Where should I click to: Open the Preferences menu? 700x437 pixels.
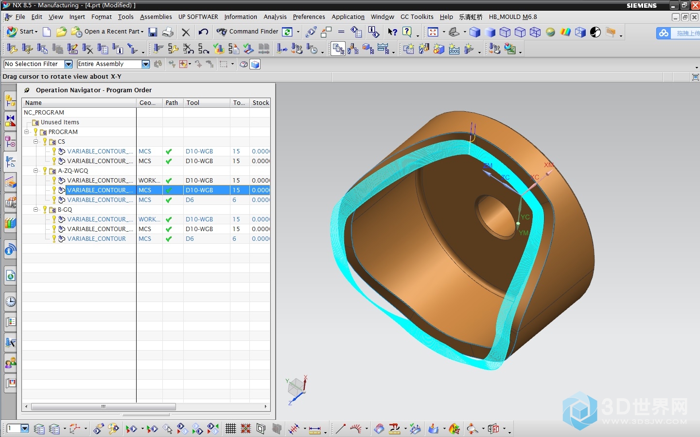pos(309,17)
